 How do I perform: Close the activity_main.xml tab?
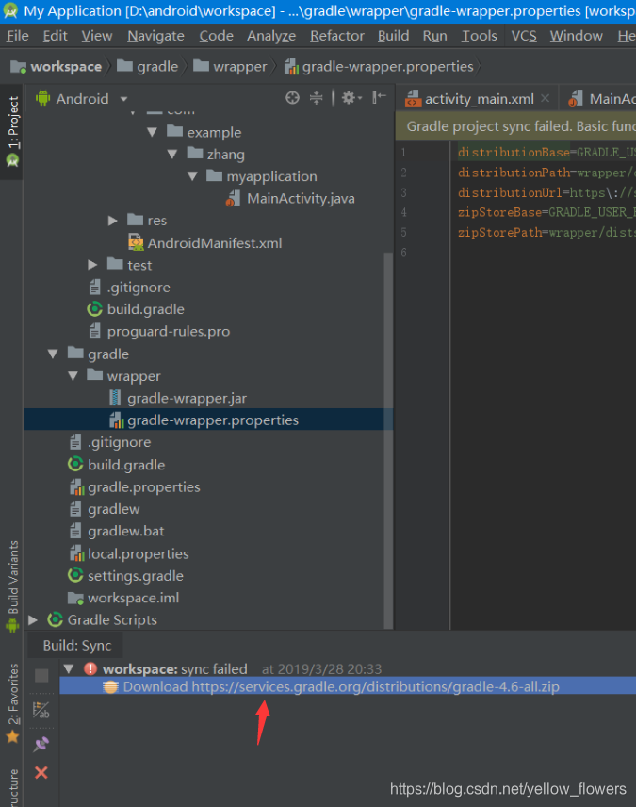tap(546, 98)
